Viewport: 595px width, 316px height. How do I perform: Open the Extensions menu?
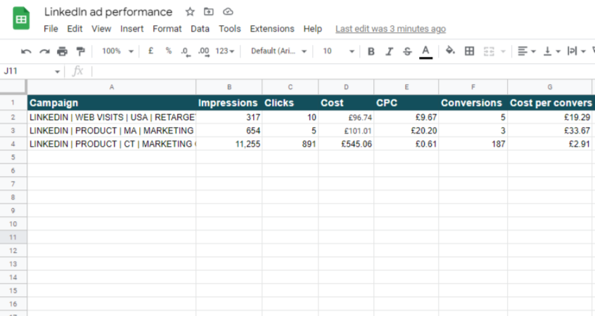[272, 28]
